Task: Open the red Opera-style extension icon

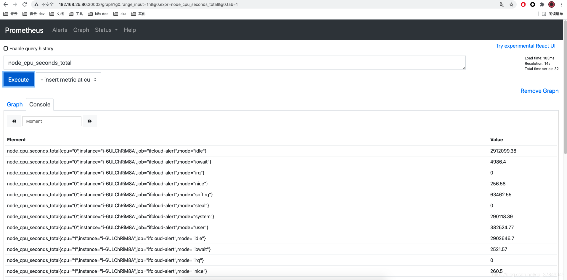Action: click(x=523, y=4)
